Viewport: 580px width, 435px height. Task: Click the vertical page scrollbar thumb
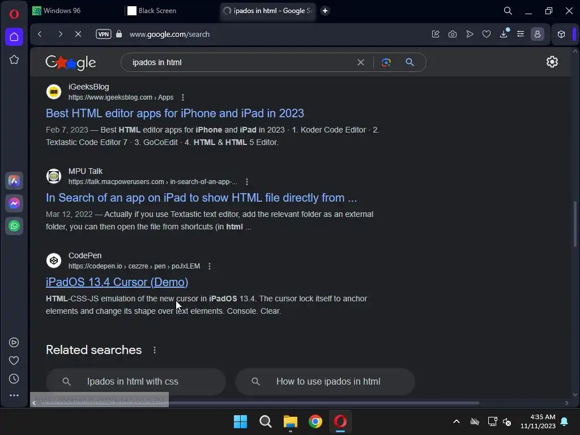pyautogui.click(x=575, y=223)
